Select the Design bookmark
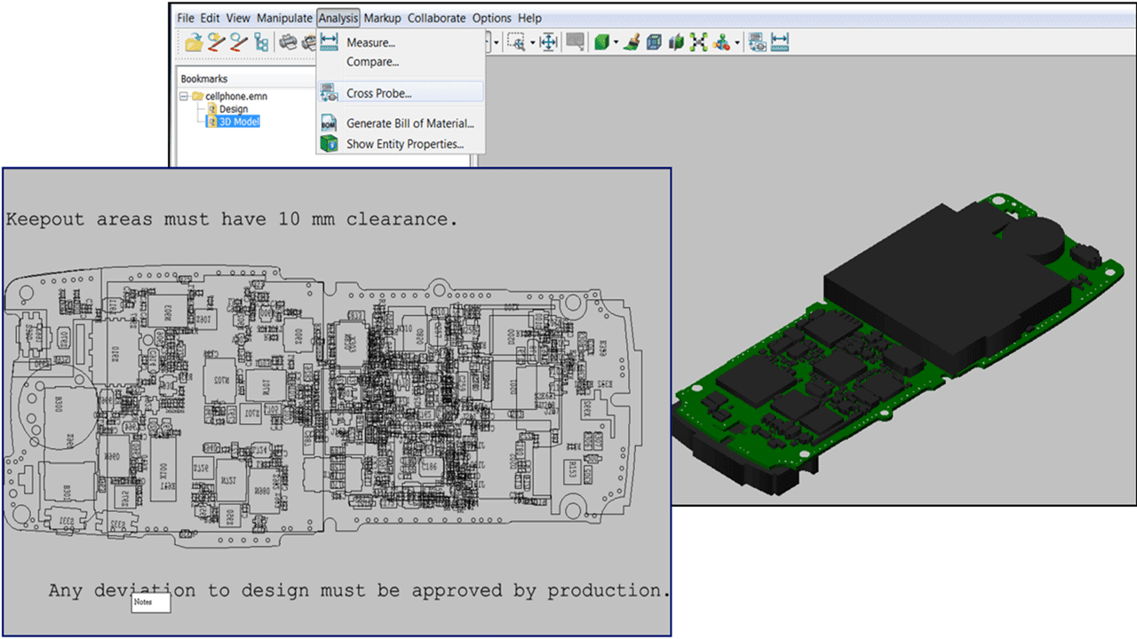This screenshot has height=639, width=1137. click(x=233, y=109)
